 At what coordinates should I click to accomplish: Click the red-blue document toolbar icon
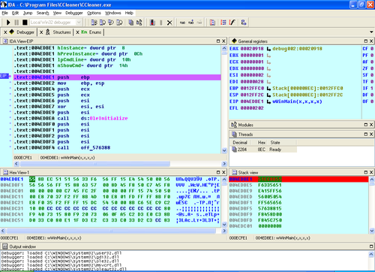(x=212, y=23)
